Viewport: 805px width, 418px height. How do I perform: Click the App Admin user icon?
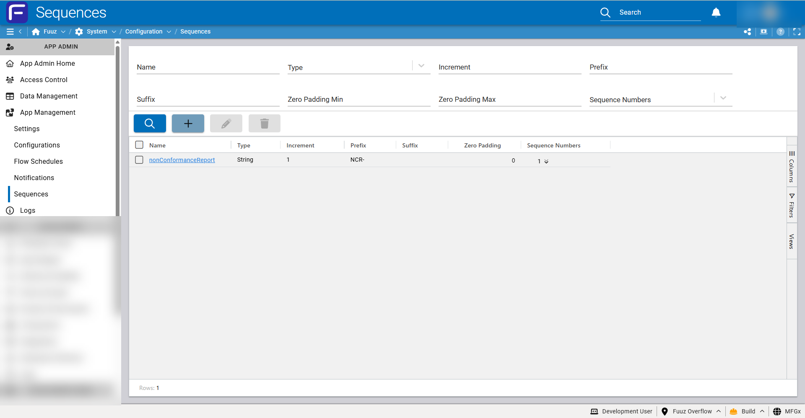(x=10, y=47)
